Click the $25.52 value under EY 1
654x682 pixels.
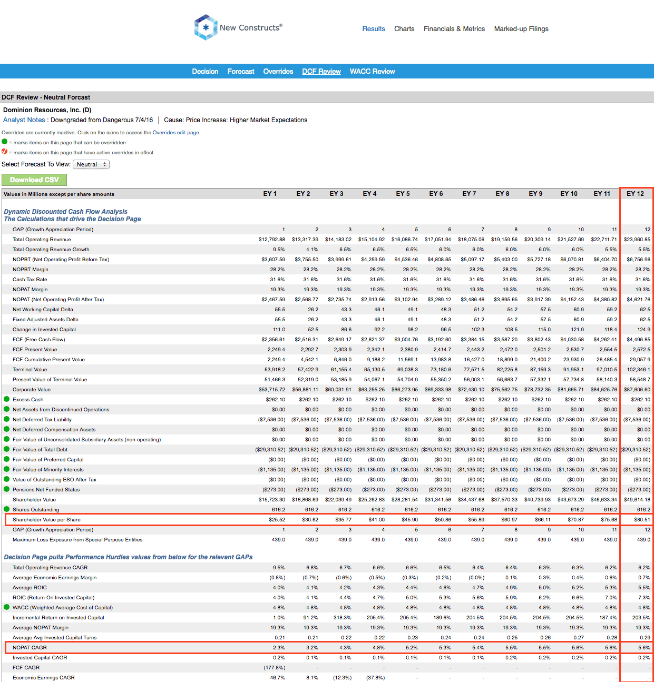[x=277, y=520]
